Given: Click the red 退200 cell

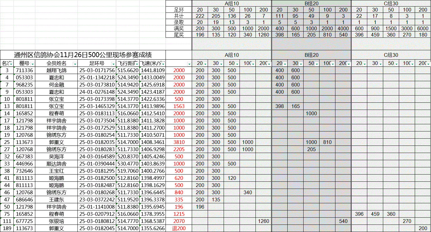Looking at the screenshot, I should [x=179, y=228].
